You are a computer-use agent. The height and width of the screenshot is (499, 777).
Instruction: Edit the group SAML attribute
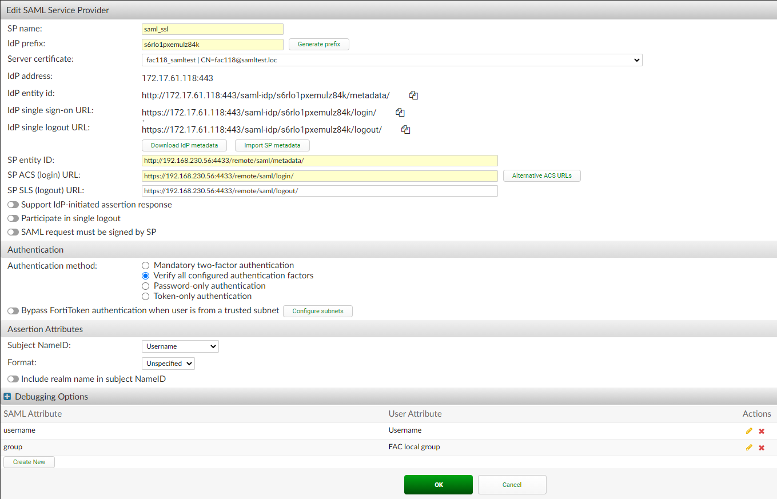click(x=749, y=447)
